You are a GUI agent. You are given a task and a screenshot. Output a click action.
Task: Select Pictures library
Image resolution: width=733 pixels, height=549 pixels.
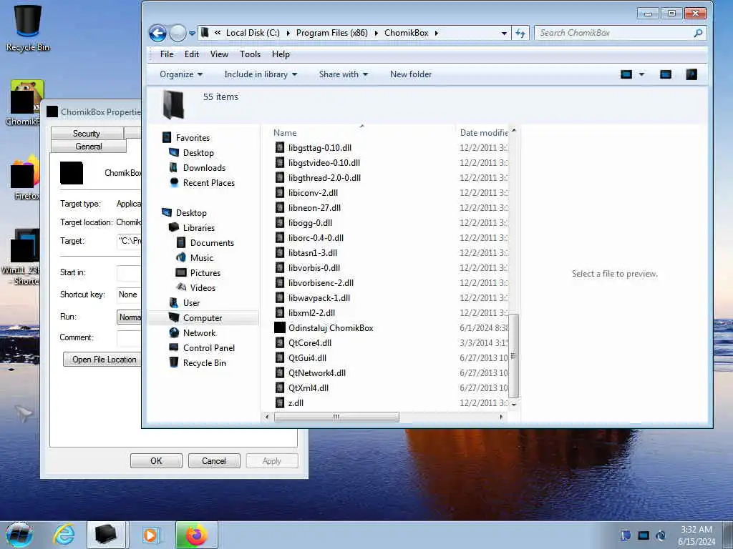pos(205,272)
